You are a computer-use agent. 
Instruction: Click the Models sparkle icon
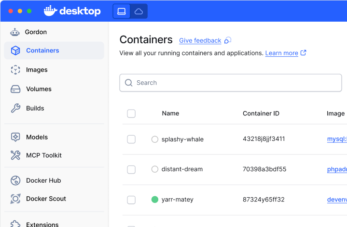[x=15, y=137]
